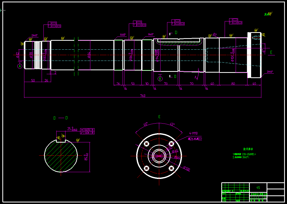Image resolution: width=287 pixels, height=204 pixels.
Task: Select the roughness symbol beside the R1 label
Action: (210, 36)
